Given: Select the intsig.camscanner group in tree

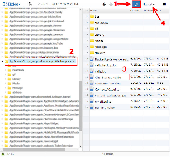Looking at the screenshot, I should pos(34,52).
